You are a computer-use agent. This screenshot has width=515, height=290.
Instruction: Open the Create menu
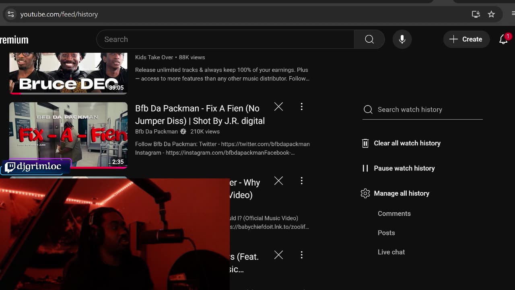(x=466, y=39)
